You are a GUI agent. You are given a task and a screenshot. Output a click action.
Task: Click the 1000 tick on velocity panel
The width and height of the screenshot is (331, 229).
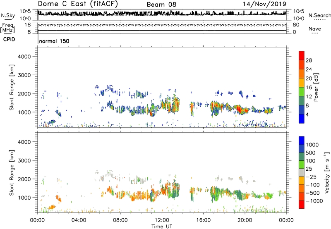(24, 198)
